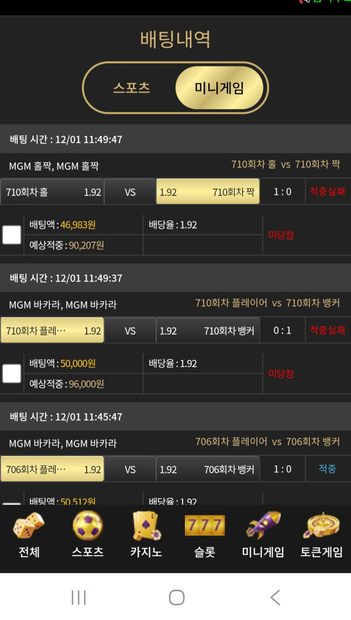Tap the 710회차 홀 odds button
Image resolution: width=351 pixels, height=620 pixels.
pyautogui.click(x=52, y=192)
